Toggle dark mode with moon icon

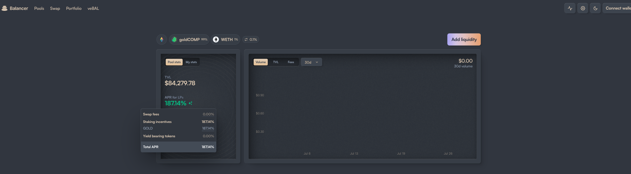tap(595, 8)
